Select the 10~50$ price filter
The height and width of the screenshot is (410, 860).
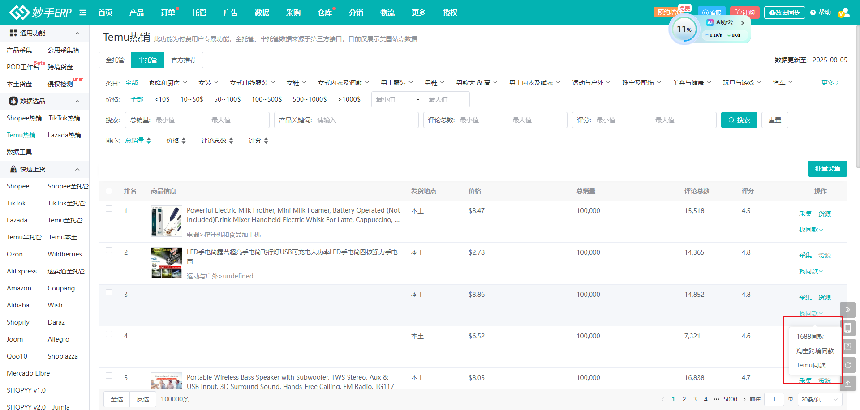point(192,99)
